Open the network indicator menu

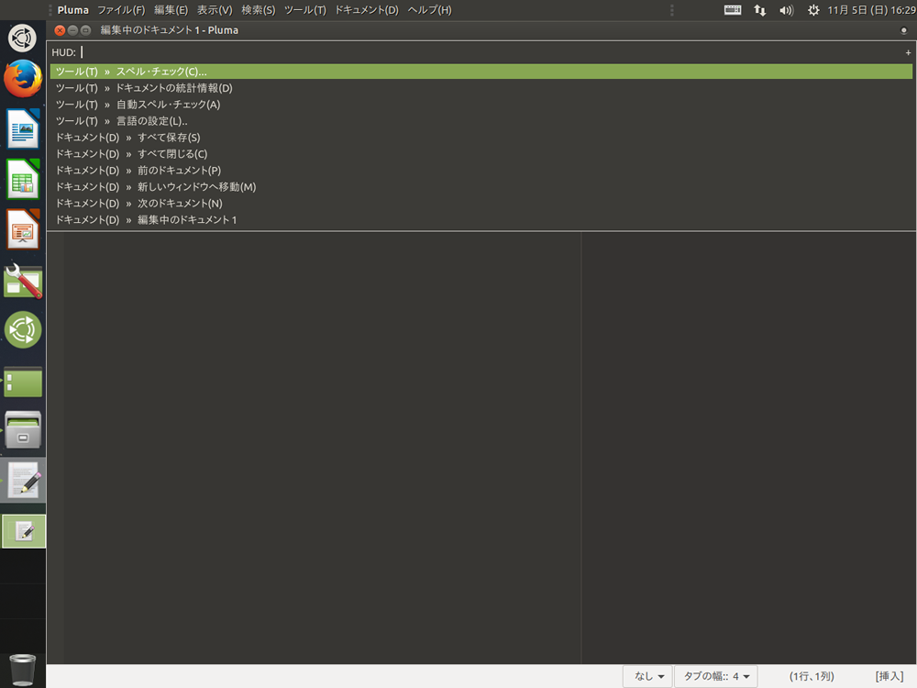[759, 10]
